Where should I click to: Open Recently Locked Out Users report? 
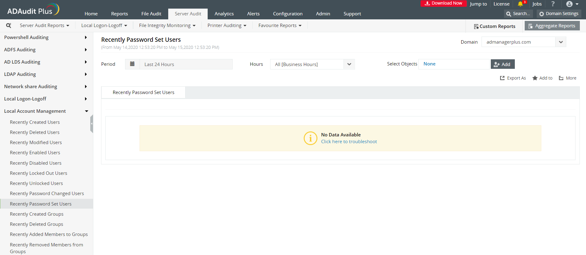pos(39,173)
